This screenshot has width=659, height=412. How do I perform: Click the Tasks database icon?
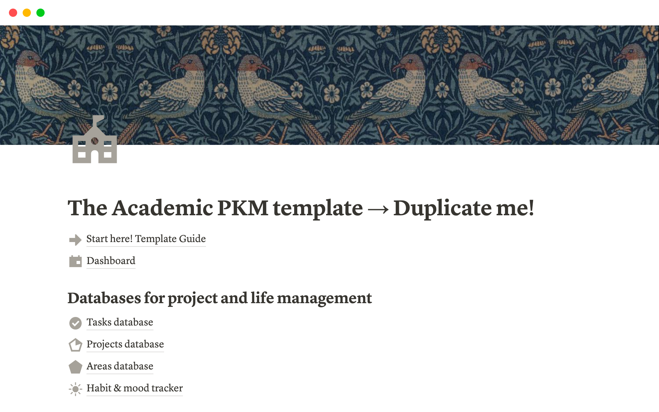tap(76, 322)
